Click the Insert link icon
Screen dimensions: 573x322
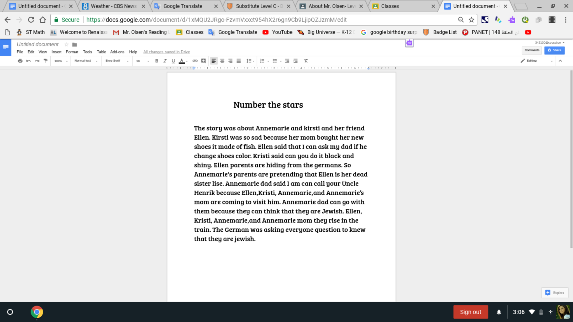[x=195, y=61]
